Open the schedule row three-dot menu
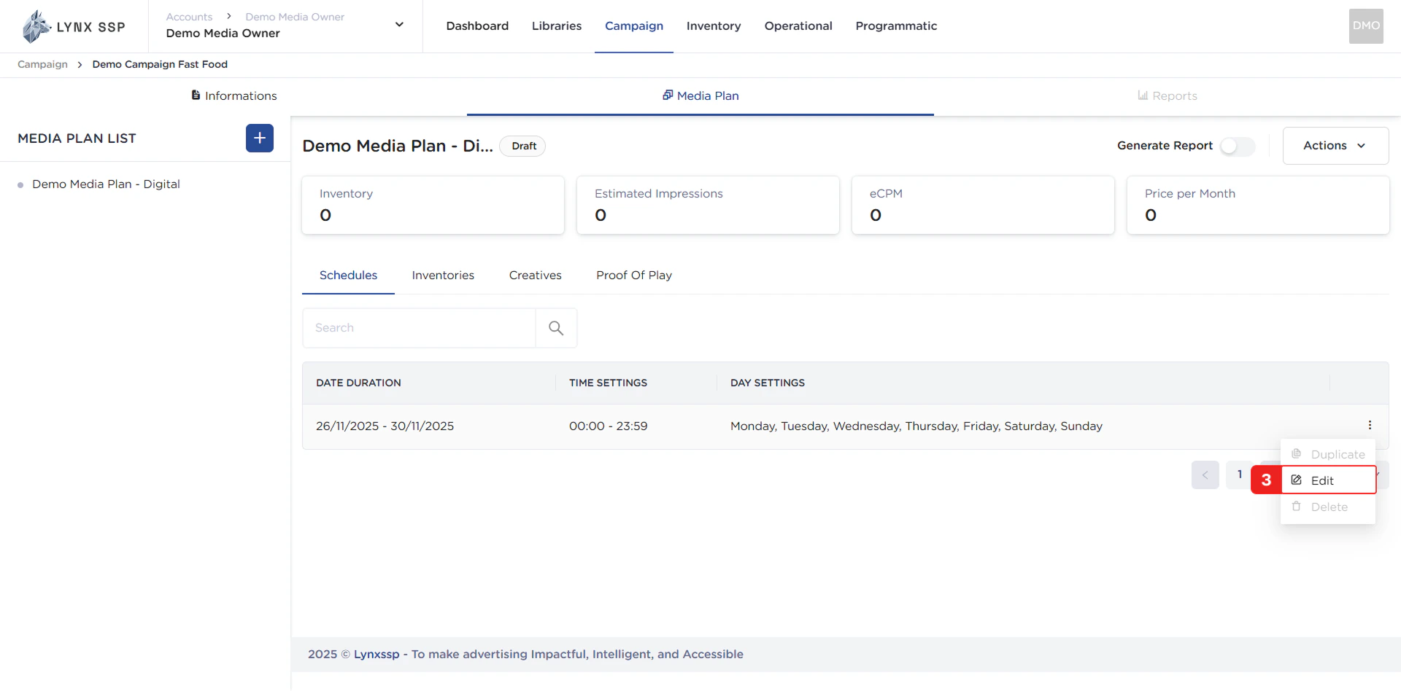The height and width of the screenshot is (691, 1401). 1370,426
